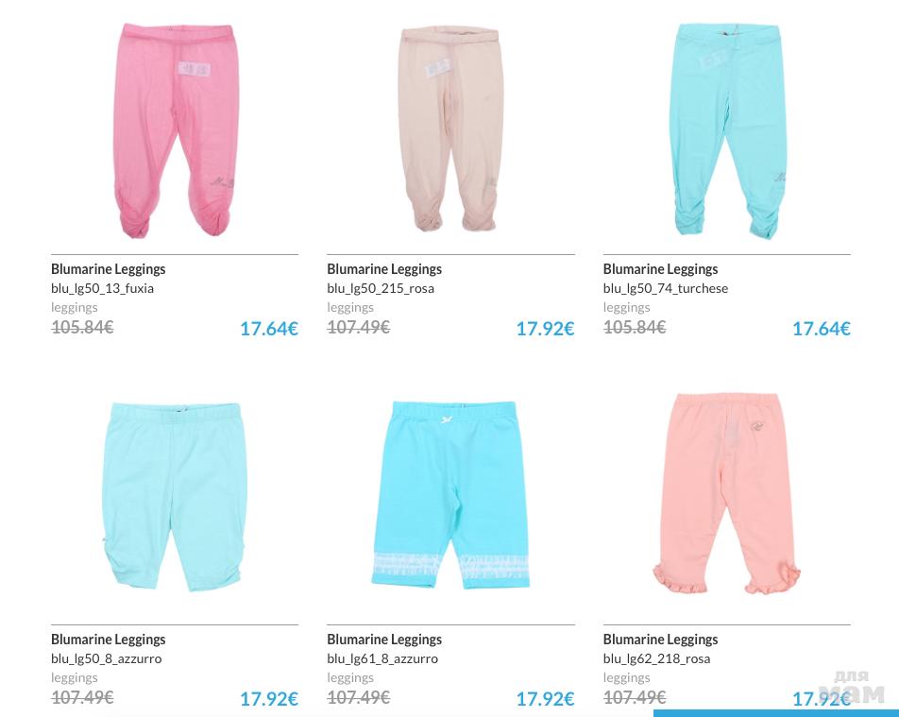Click the 17.64€ sale price under fuxia leggings
This screenshot has width=899, height=717.
point(269,329)
